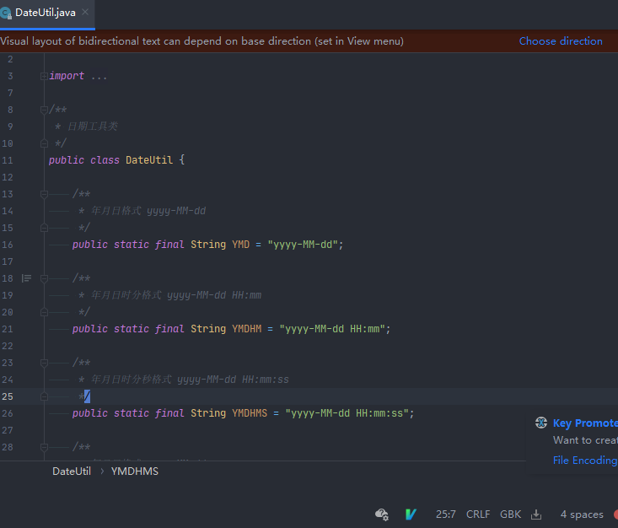Click the Java class file icon in the tab
The height and width of the screenshot is (528, 618).
(x=6, y=13)
